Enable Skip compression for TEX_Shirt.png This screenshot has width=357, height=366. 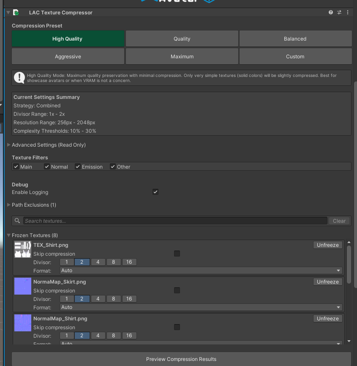[x=177, y=254]
